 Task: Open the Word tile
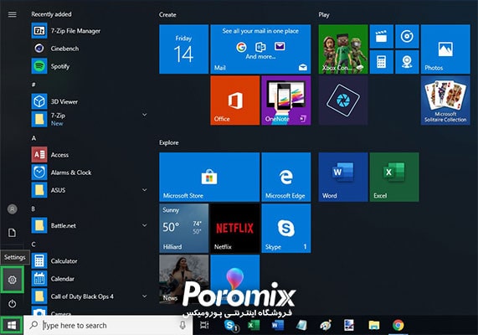[x=343, y=177]
